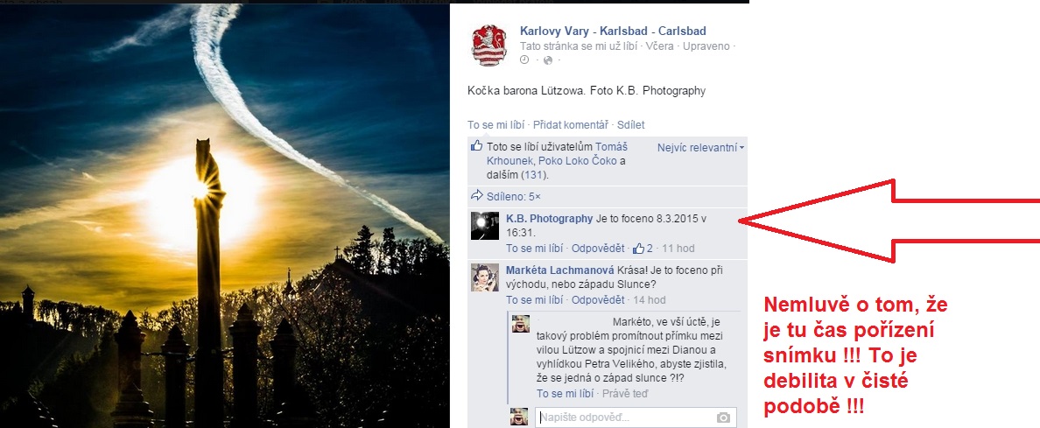Screen dimensions: 1040x428
Task: Like Markéta Lachmanová's comment
Action: tap(535, 300)
